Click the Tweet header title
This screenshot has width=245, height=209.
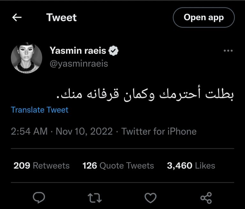(61, 17)
